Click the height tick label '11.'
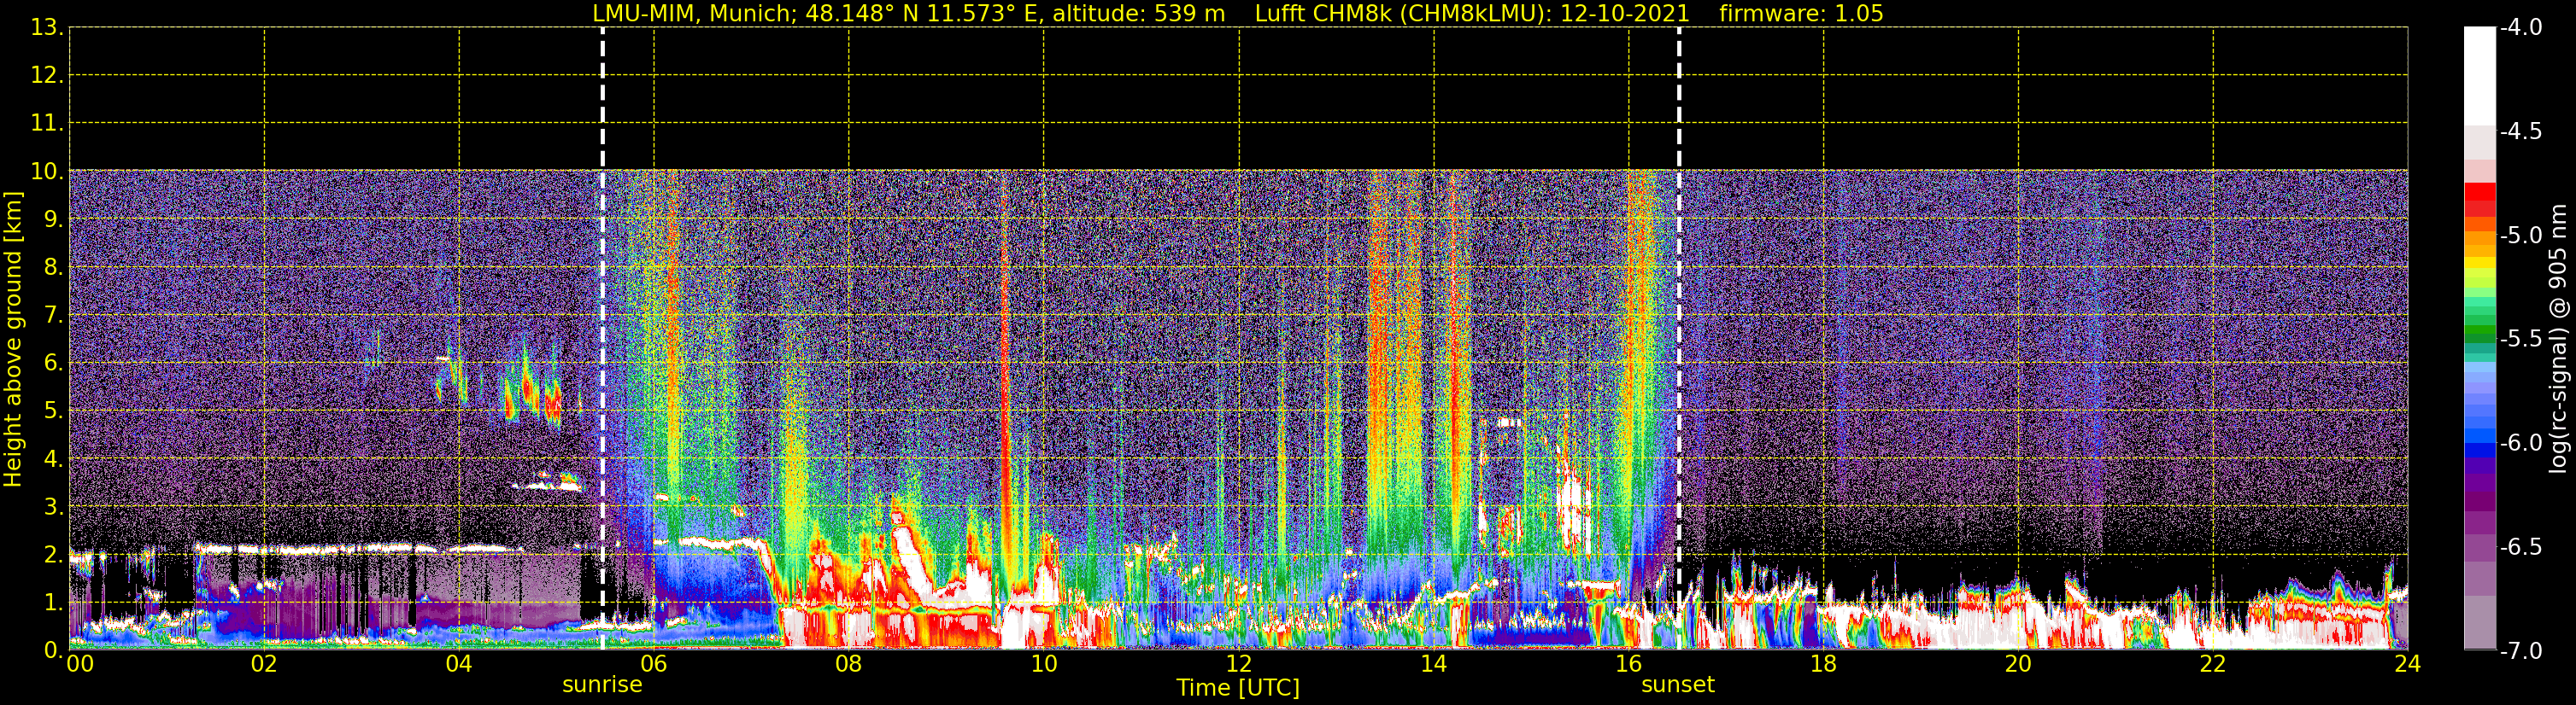This screenshot has height=705, width=2576. [x=47, y=123]
